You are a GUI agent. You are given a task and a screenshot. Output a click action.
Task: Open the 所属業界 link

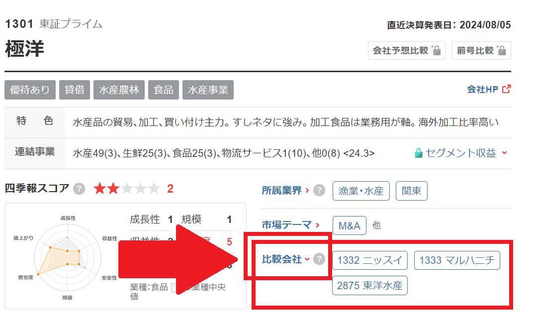(285, 190)
